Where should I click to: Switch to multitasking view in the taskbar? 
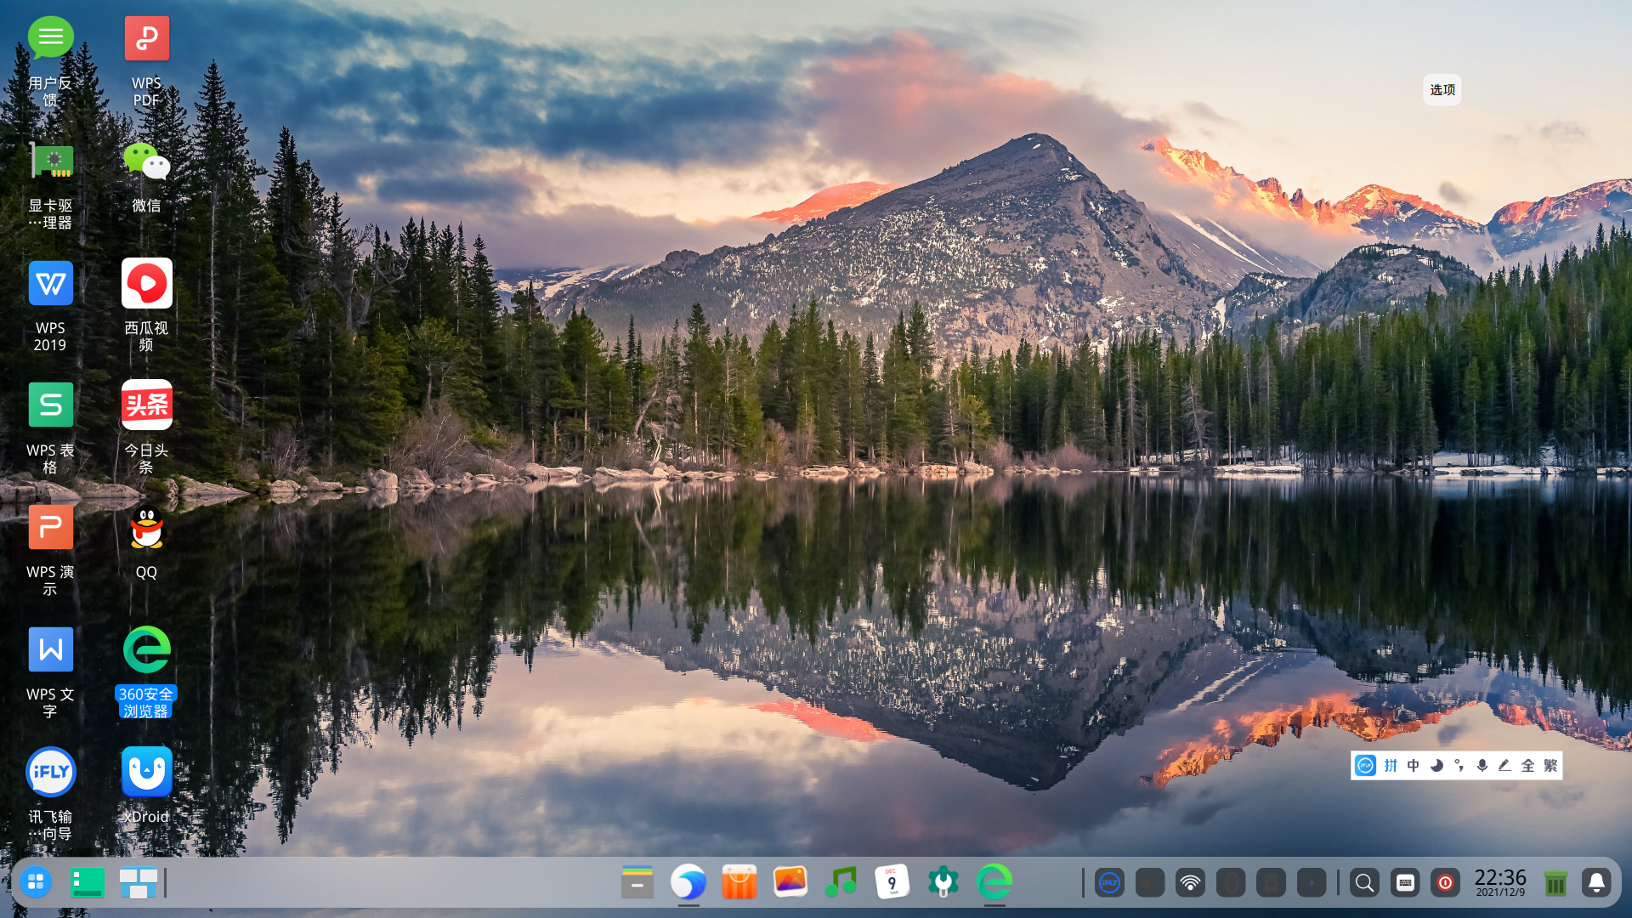pyautogui.click(x=139, y=882)
